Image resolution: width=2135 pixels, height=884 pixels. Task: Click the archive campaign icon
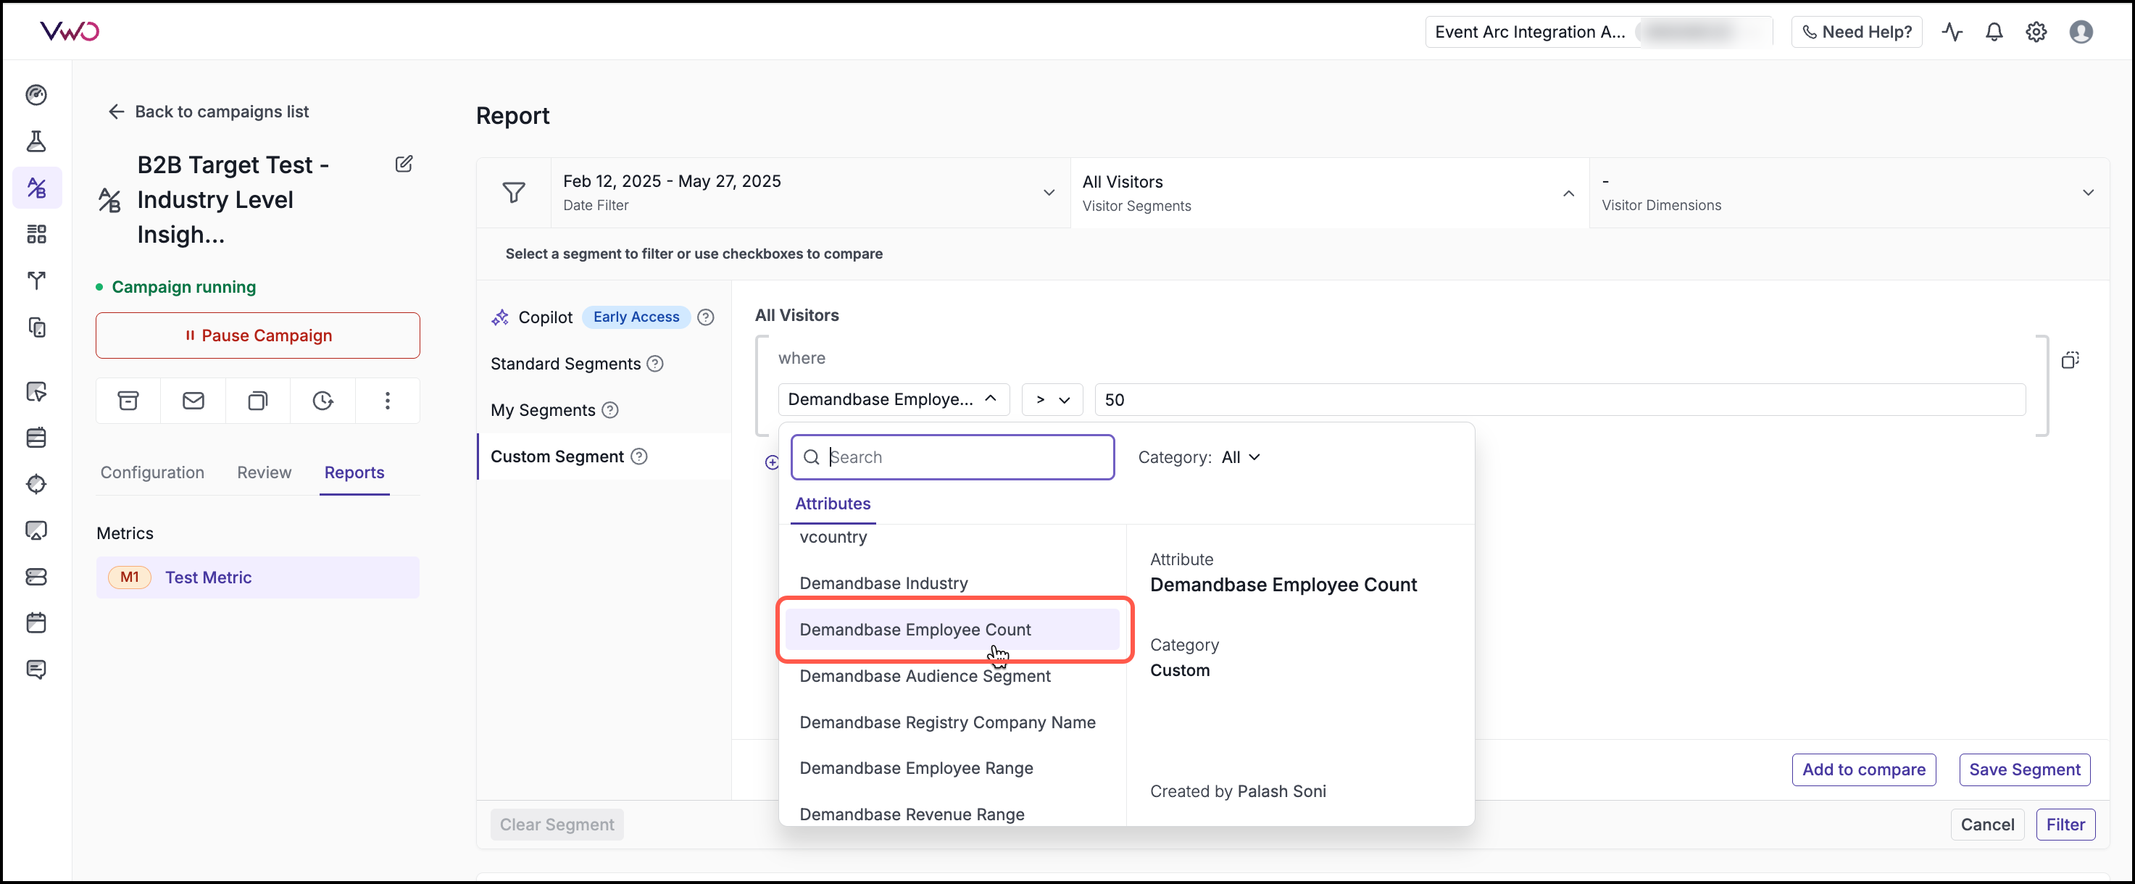pyautogui.click(x=128, y=401)
